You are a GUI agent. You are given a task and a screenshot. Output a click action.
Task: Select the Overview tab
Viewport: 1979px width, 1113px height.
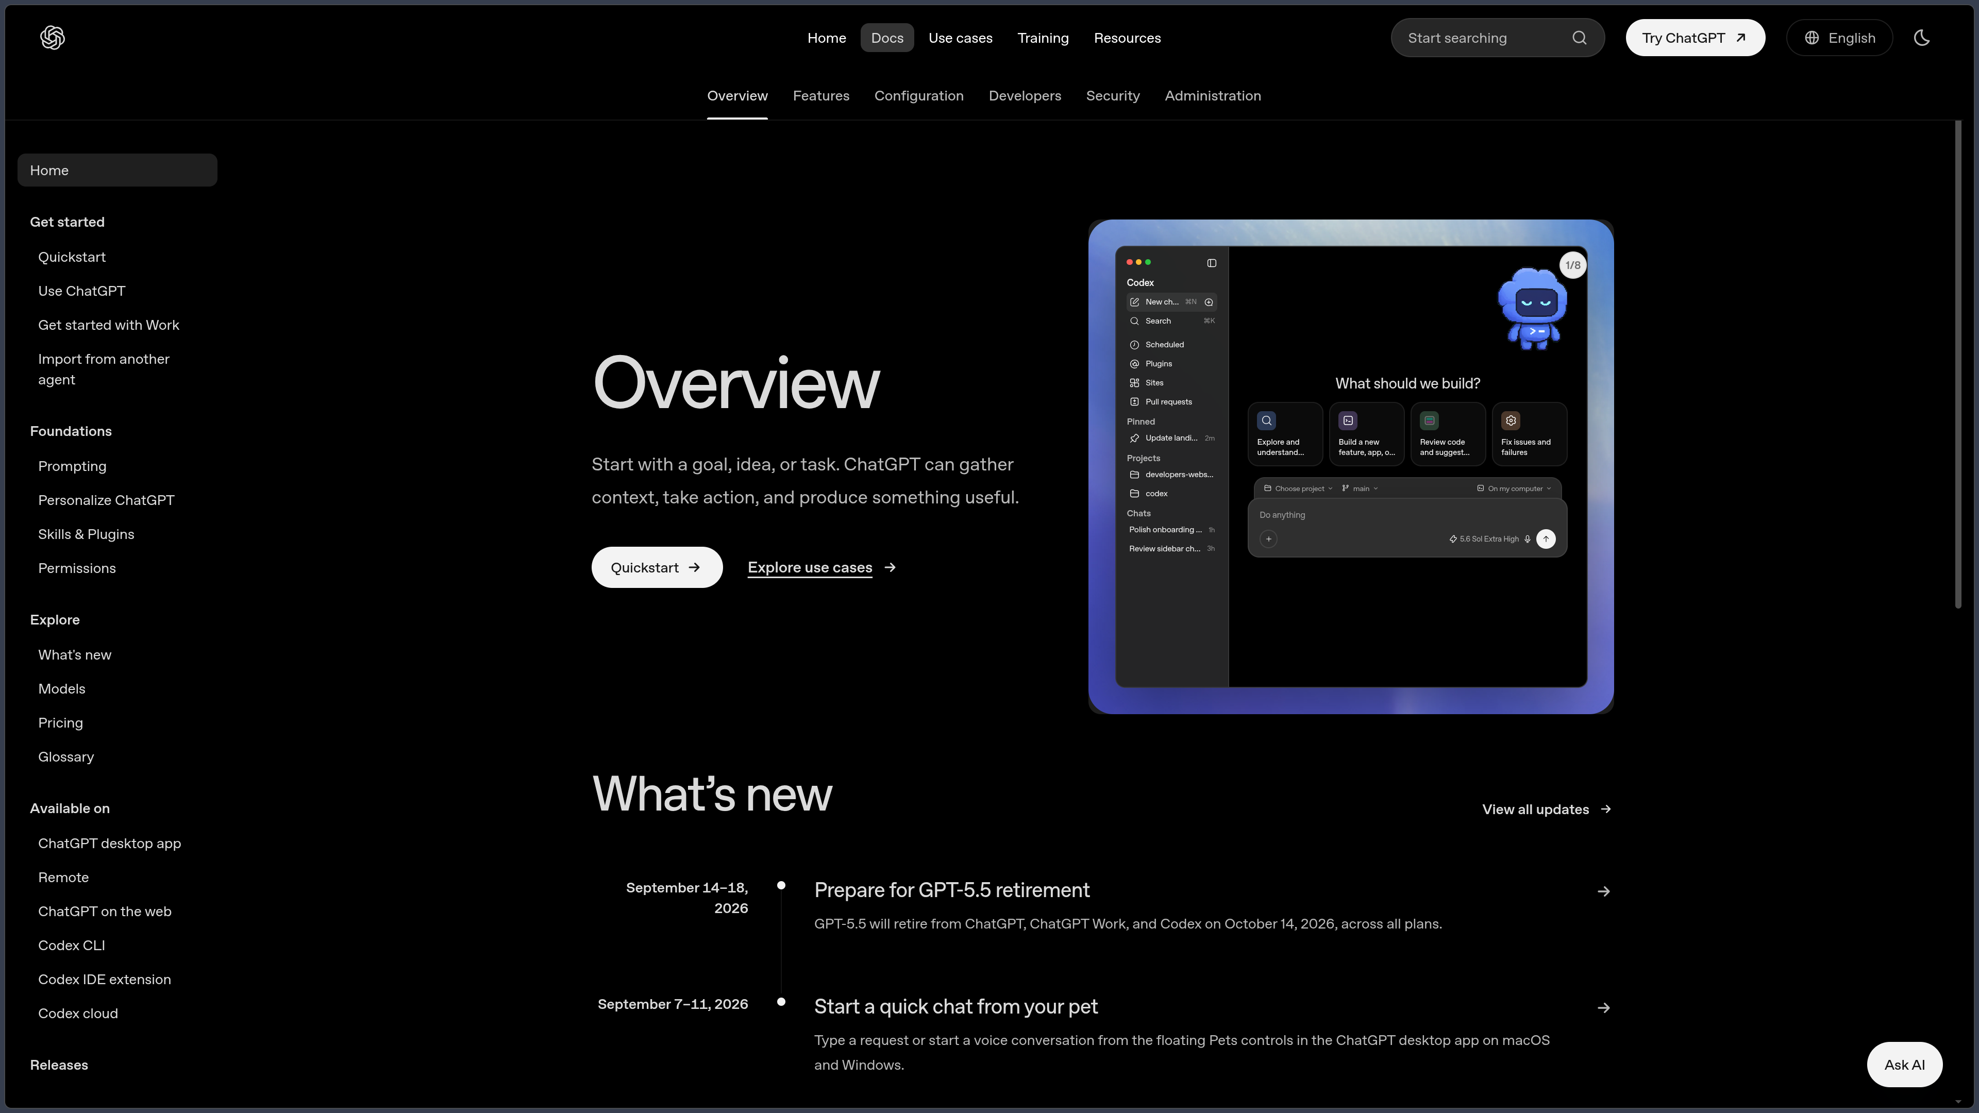click(737, 96)
